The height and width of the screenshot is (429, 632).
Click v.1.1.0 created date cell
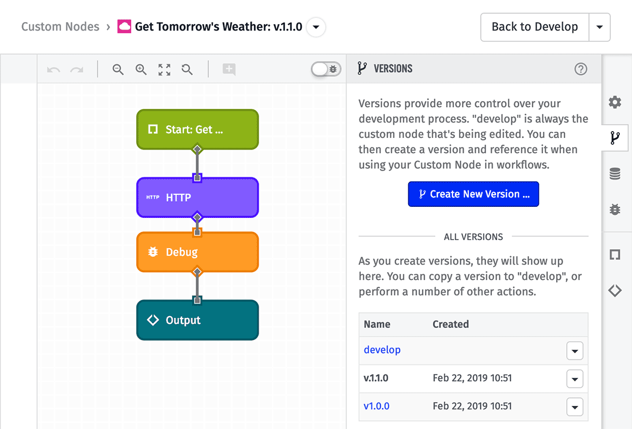tap(472, 378)
